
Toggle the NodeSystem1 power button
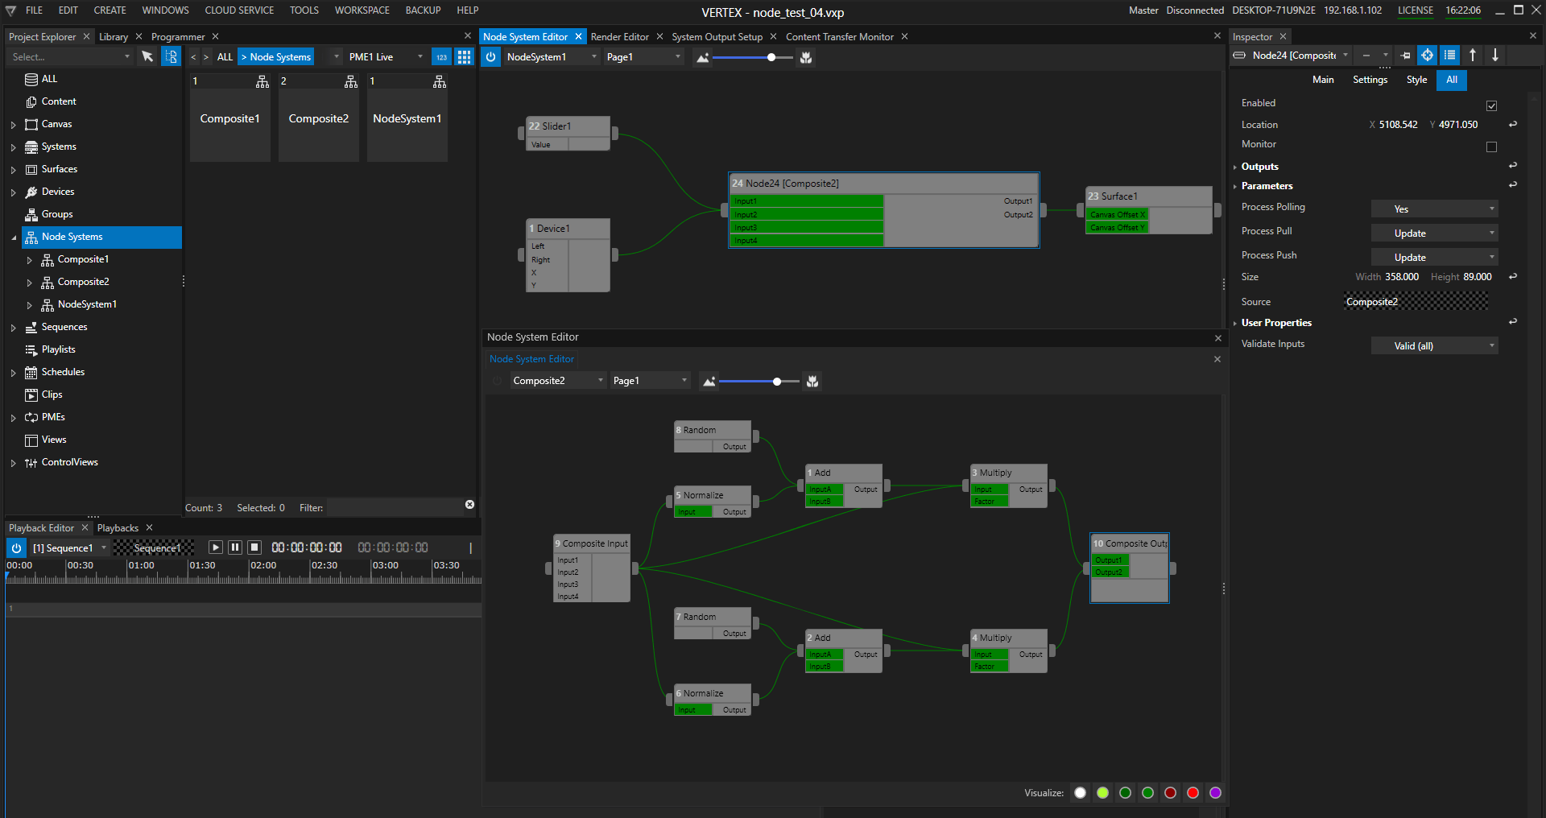click(x=490, y=56)
